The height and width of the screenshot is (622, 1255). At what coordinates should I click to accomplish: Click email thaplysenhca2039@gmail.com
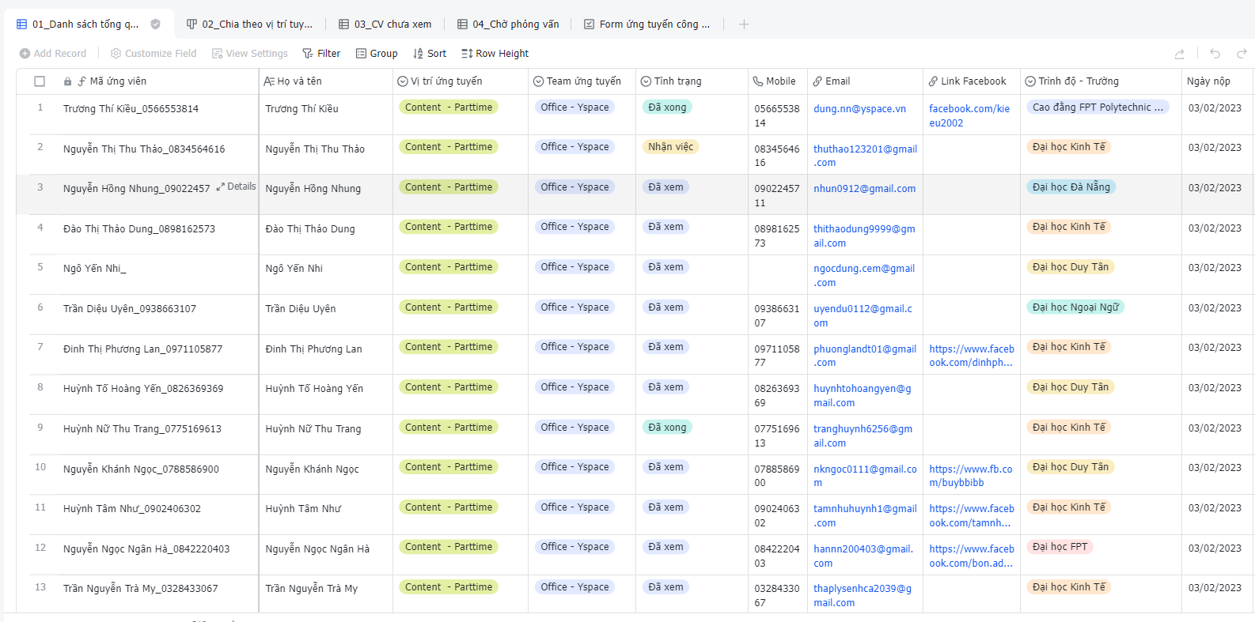863,596
